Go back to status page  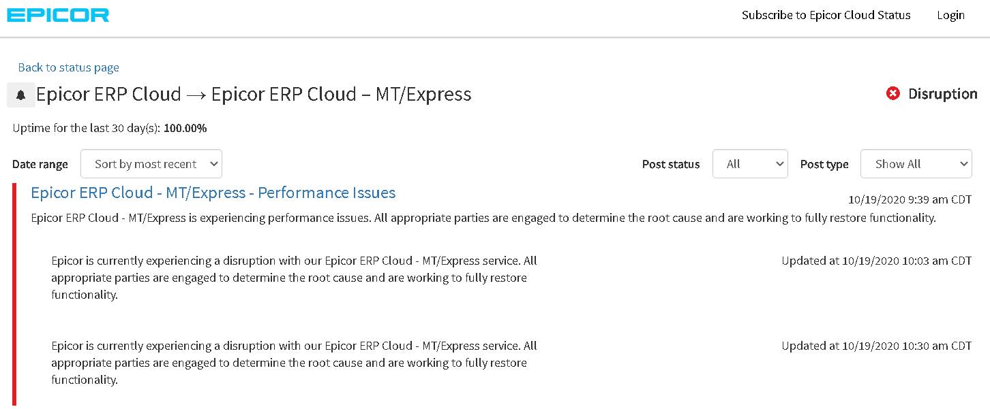click(x=68, y=67)
